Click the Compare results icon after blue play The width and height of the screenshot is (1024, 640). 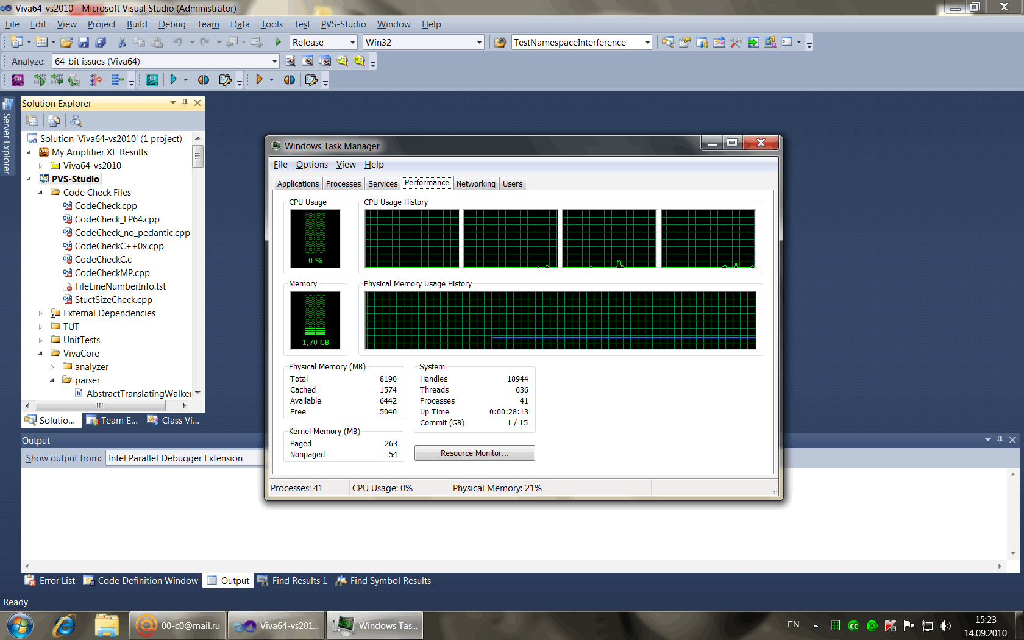pos(204,80)
